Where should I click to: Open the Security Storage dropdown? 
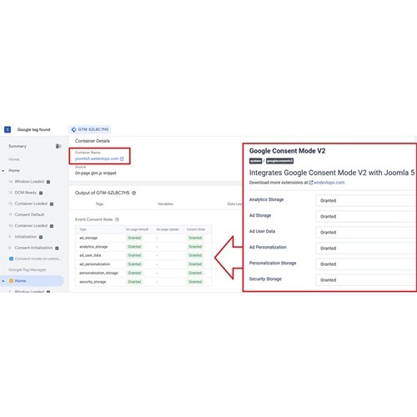point(366,280)
